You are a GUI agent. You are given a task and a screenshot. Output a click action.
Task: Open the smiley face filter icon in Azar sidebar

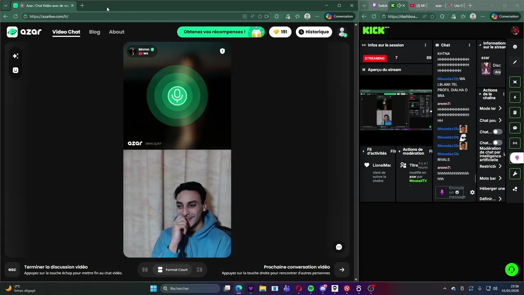point(16,70)
